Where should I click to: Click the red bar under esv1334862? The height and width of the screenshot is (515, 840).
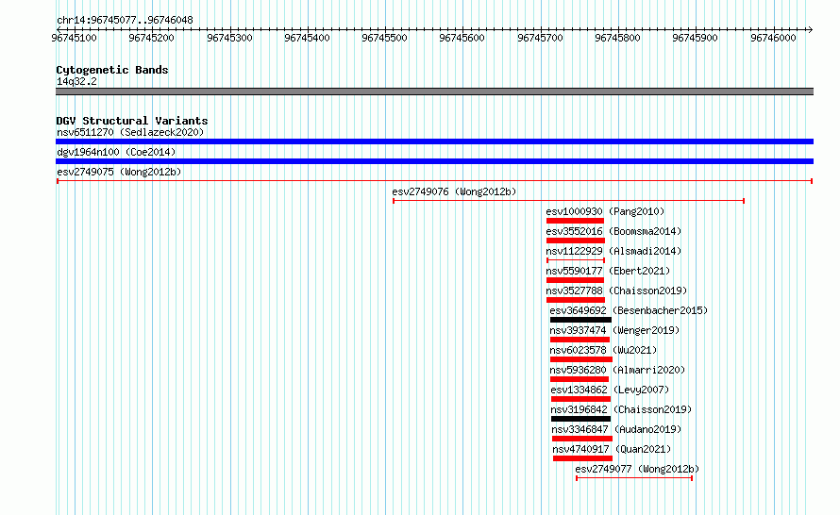(x=580, y=399)
